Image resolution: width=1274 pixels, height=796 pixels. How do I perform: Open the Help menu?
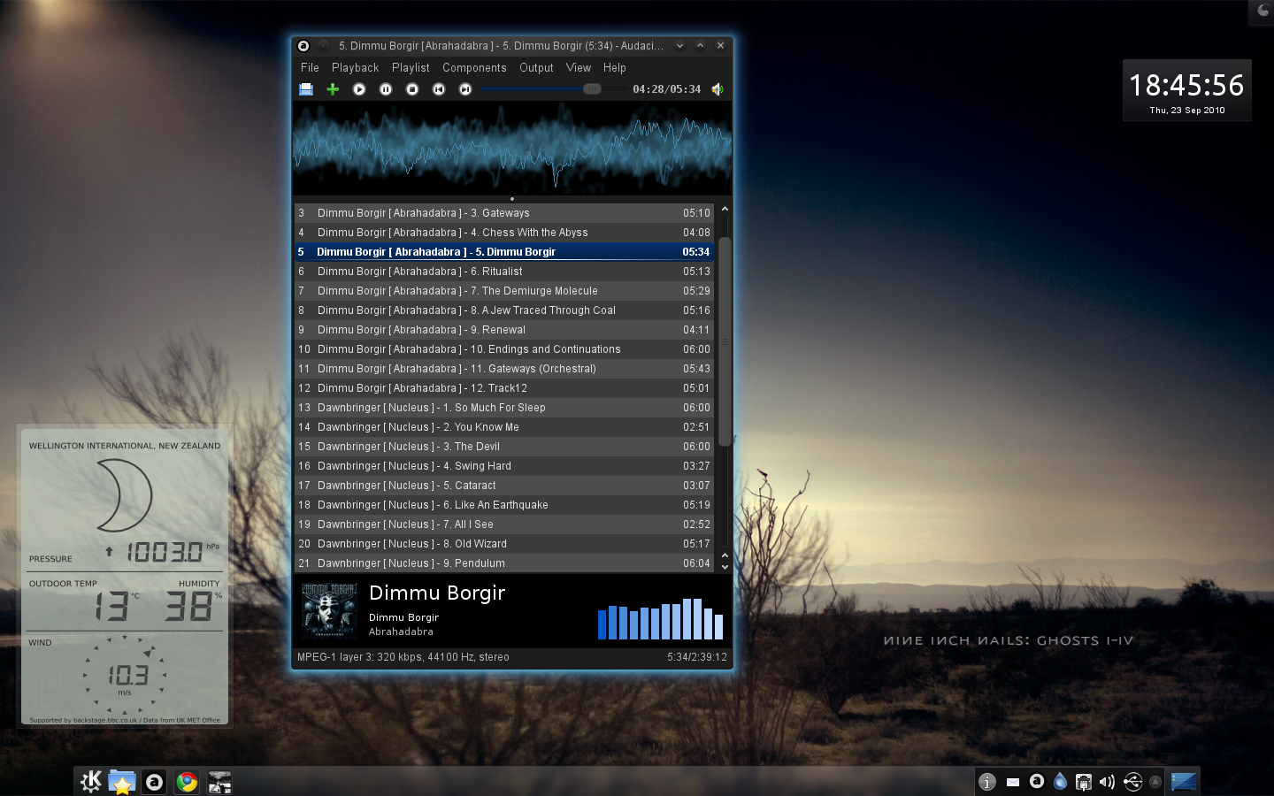coord(615,68)
